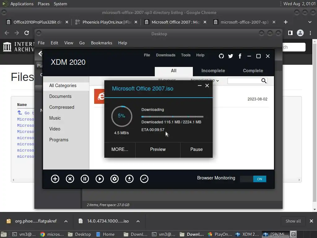Open View menu in Desktop file manager
This screenshot has width=317, height=238.
(69, 43)
